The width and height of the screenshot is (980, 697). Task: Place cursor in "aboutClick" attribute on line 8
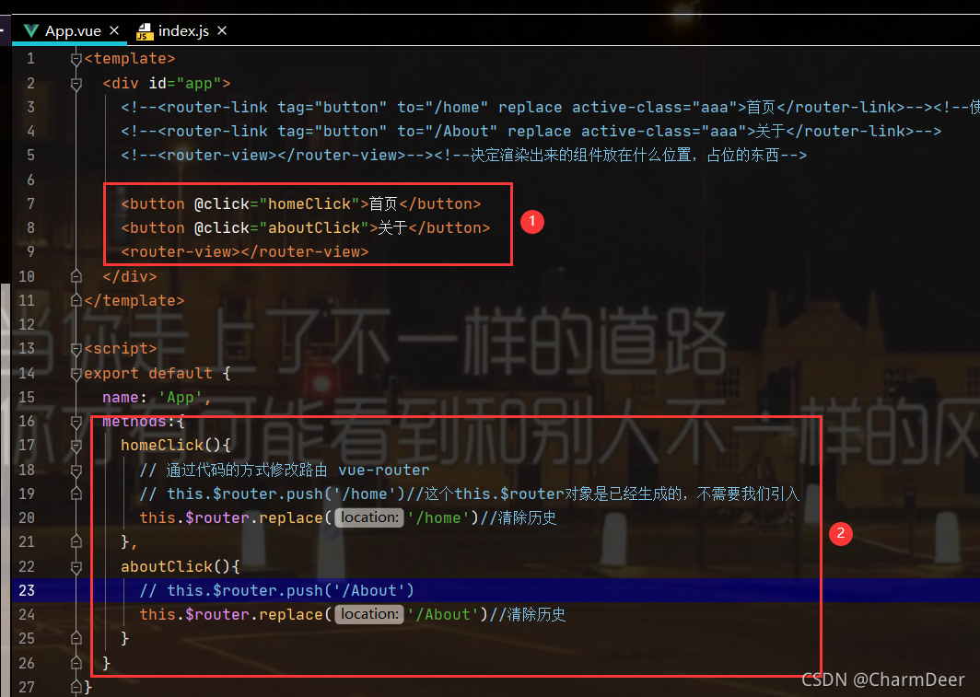click(x=314, y=228)
